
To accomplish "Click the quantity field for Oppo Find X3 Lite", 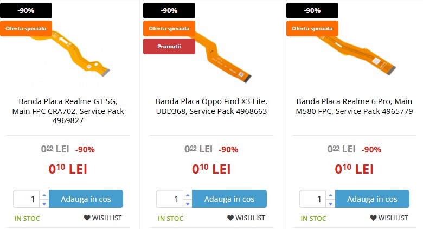I will (x=169, y=199).
